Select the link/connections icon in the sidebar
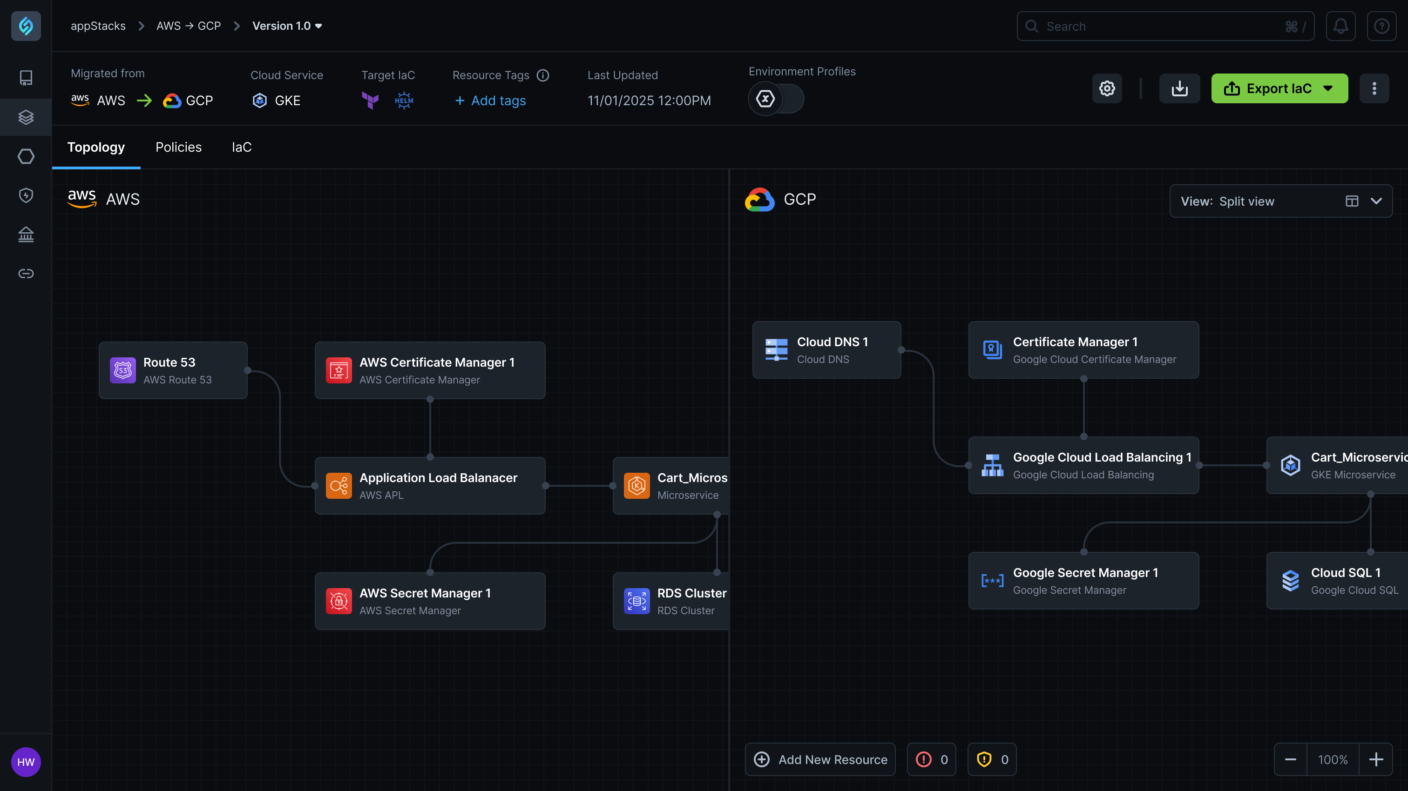 26,273
